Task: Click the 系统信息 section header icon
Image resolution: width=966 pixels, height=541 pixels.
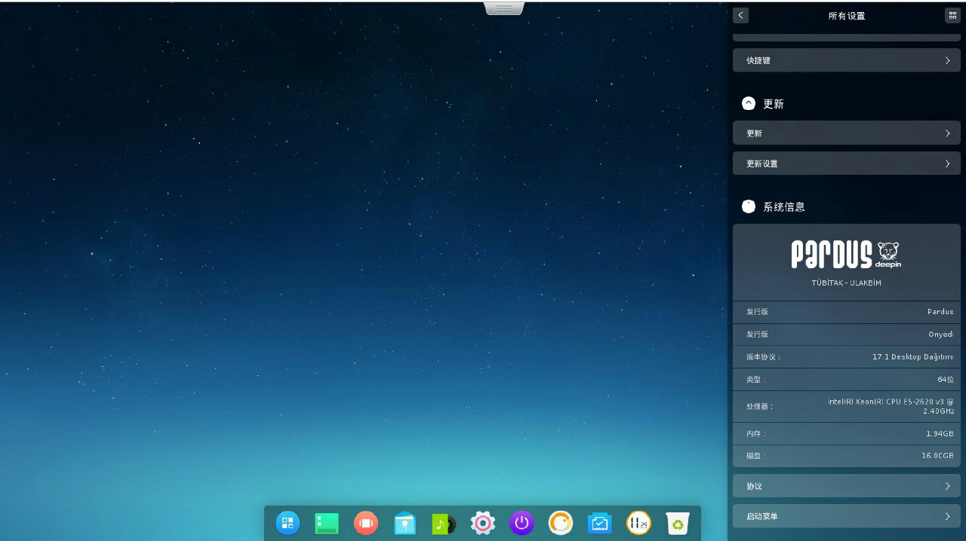Action: [749, 206]
